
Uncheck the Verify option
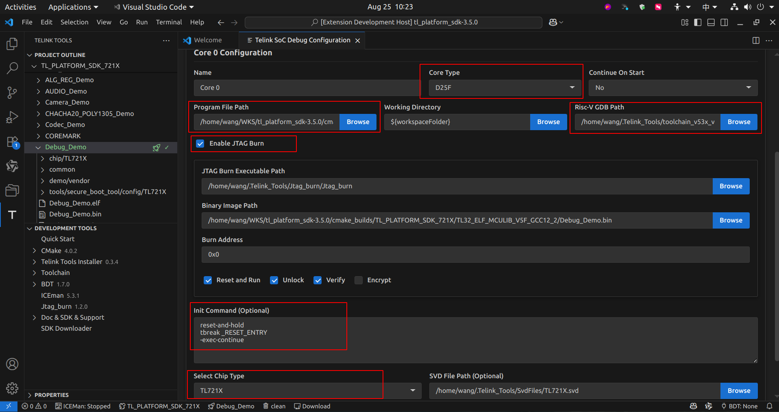[318, 280]
